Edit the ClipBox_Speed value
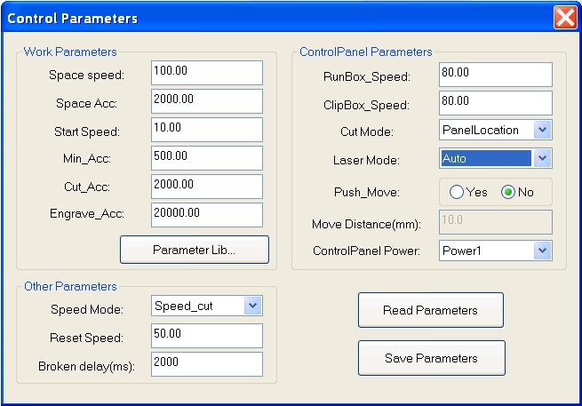582x406 pixels. point(495,103)
